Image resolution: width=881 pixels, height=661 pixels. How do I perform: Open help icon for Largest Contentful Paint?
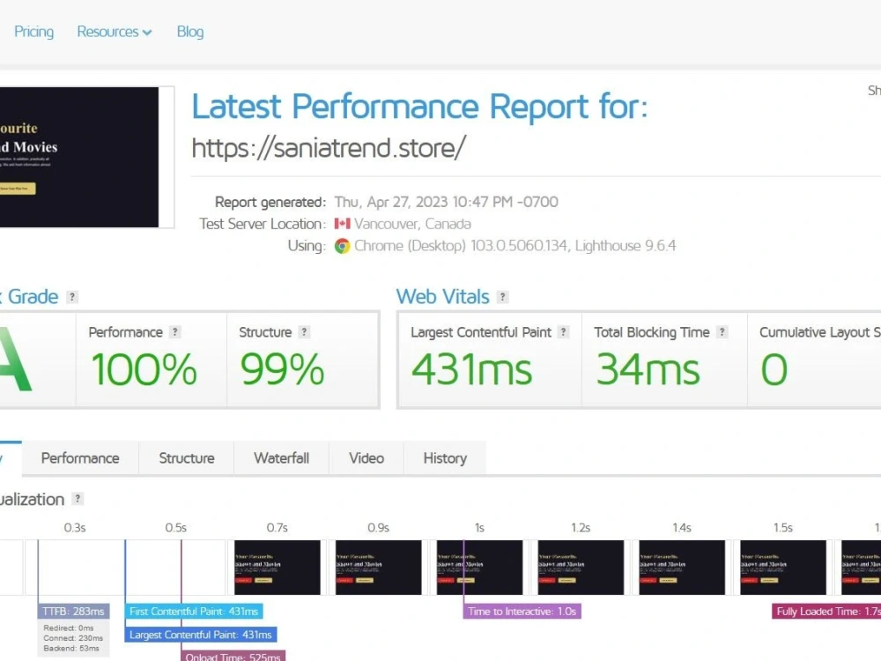click(564, 332)
